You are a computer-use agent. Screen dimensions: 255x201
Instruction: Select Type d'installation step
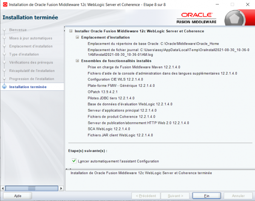(24, 54)
